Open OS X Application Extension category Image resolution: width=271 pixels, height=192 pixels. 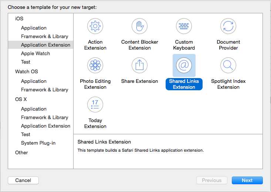45,126
